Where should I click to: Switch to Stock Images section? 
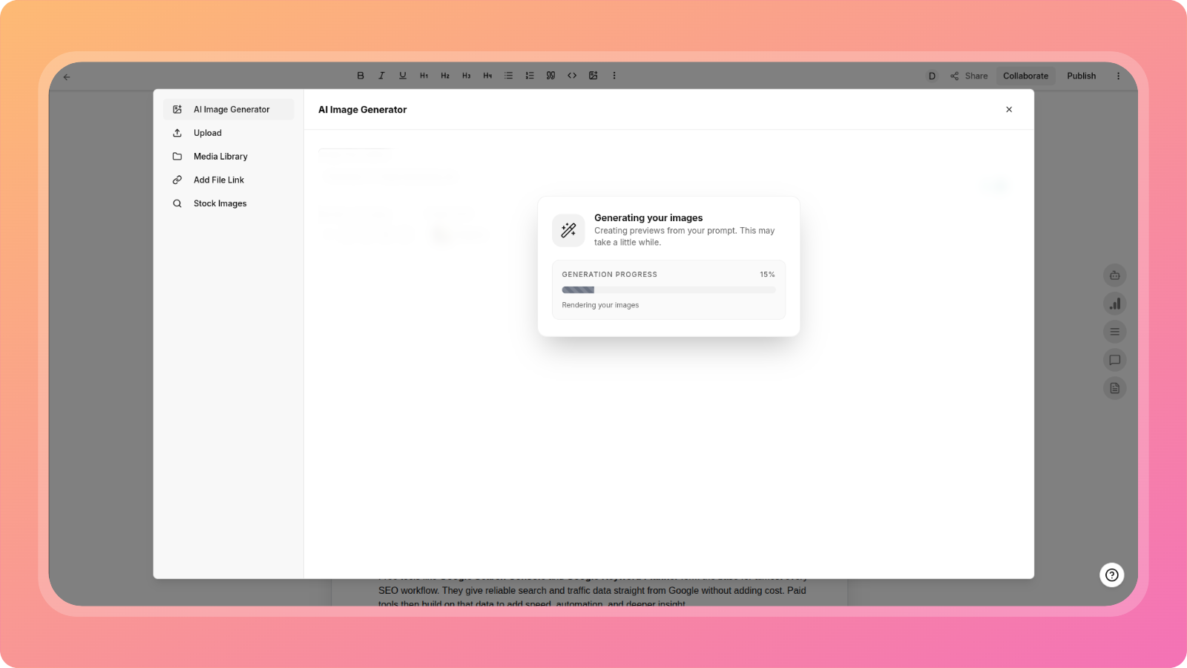[x=220, y=203]
